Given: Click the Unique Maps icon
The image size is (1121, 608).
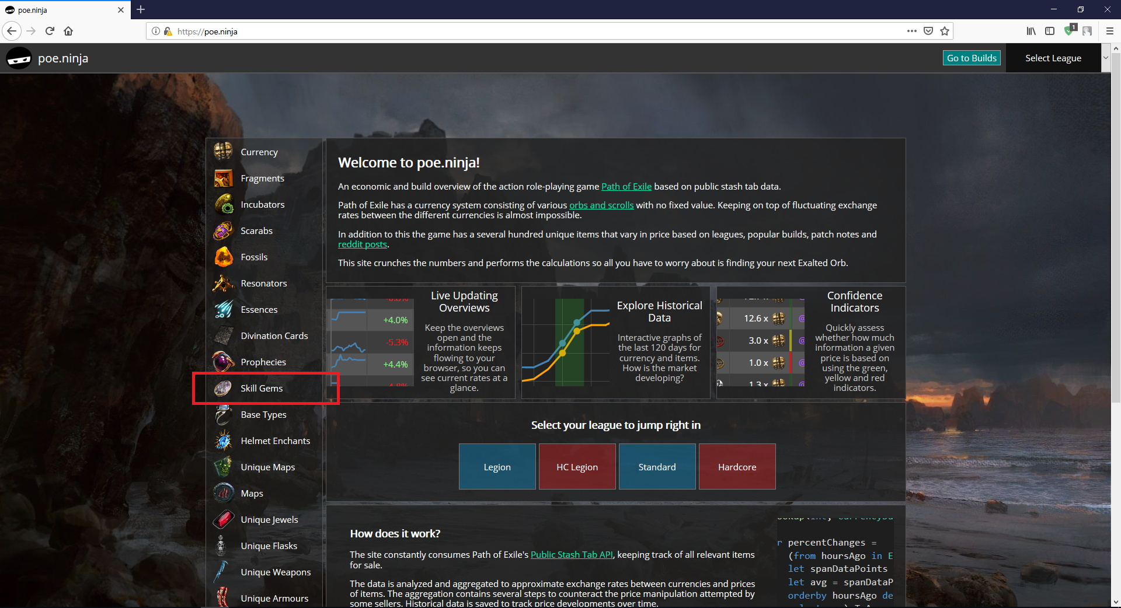Looking at the screenshot, I should [223, 467].
